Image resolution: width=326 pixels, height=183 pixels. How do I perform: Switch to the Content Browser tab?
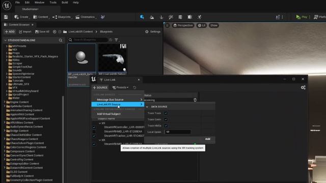coord(19,25)
